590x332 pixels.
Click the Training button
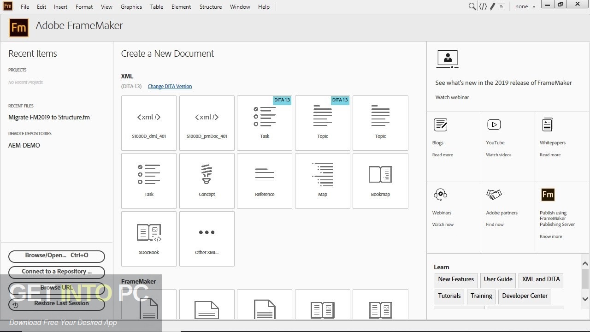click(x=481, y=296)
